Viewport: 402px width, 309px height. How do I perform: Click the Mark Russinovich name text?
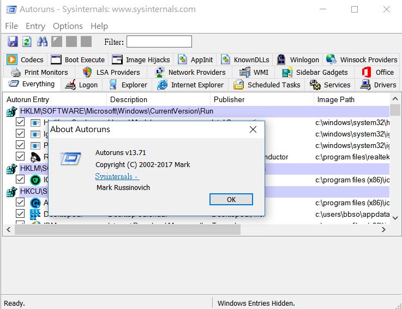pos(123,188)
